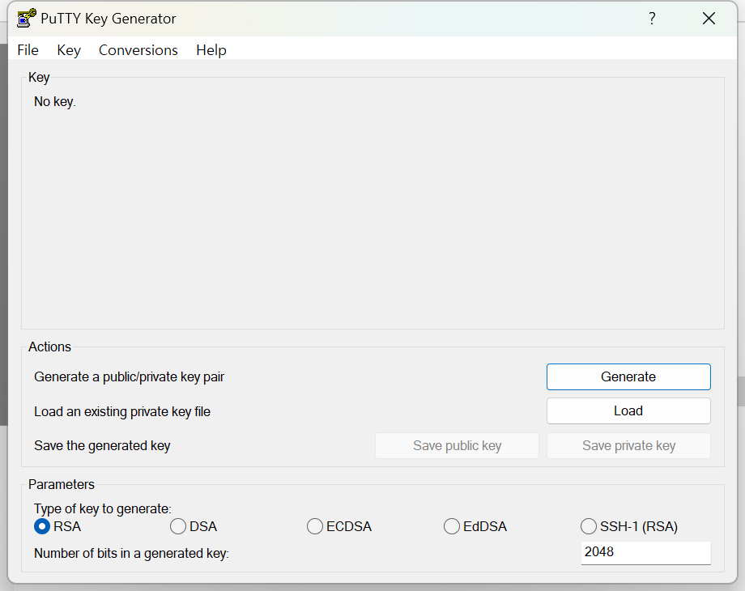Click the greyed-out Save public key button
This screenshot has height=591, width=745.
tap(457, 445)
